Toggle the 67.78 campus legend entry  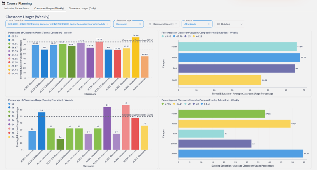pos(178,36)
